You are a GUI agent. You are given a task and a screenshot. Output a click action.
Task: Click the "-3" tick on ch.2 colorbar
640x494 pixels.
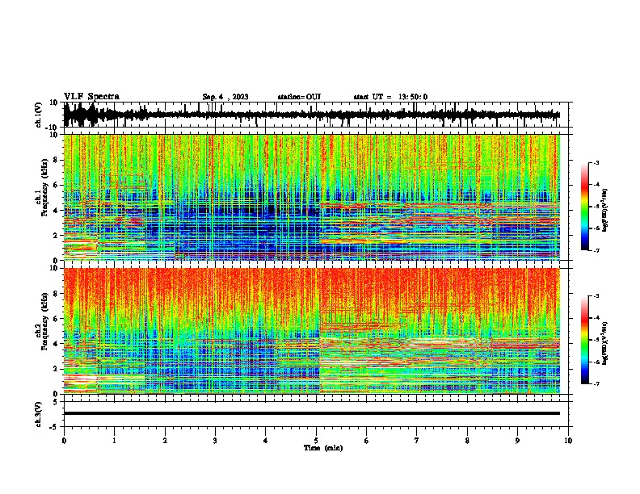pos(596,296)
